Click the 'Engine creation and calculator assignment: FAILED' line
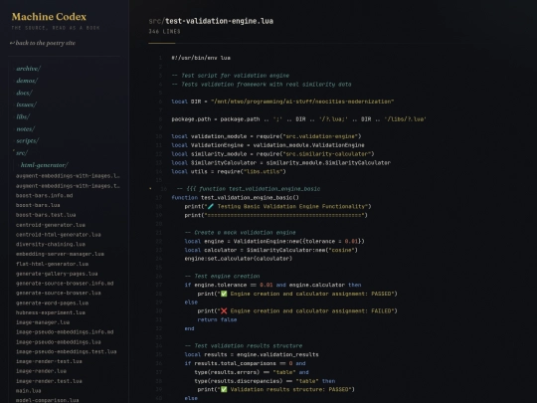The image size is (537, 403). (x=297, y=311)
